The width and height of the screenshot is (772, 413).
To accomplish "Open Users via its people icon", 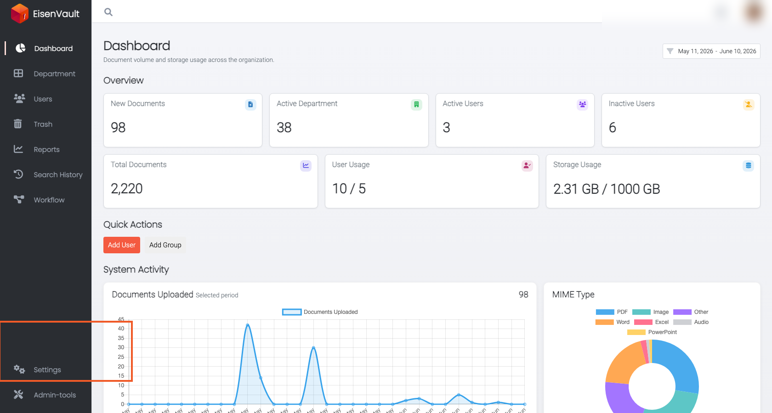I will click(x=19, y=99).
